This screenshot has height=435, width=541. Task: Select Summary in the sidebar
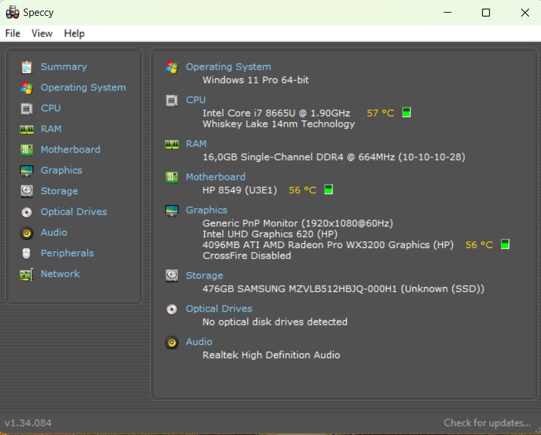pyautogui.click(x=64, y=66)
